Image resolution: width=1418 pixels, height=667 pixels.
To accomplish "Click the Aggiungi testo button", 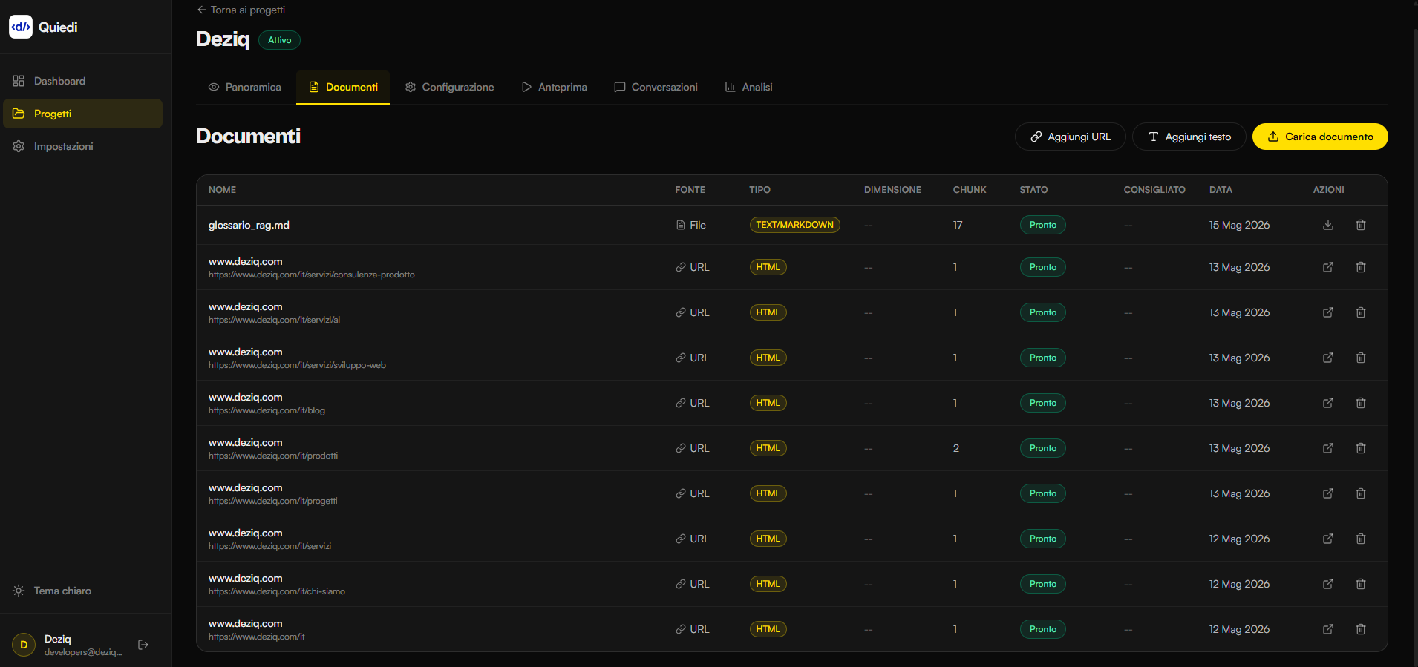I will (x=1189, y=137).
